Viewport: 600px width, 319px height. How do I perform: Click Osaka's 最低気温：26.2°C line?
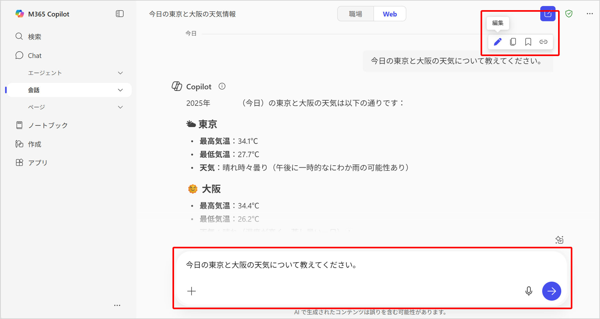click(229, 219)
